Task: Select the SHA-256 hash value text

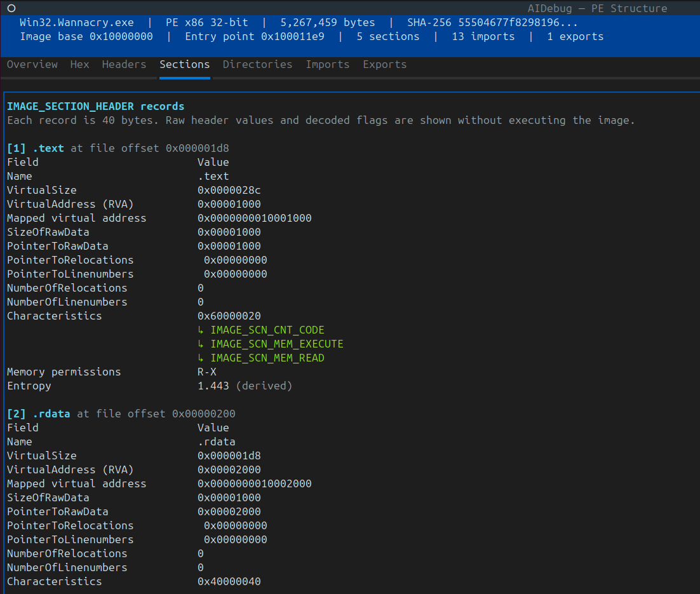Action: tap(518, 23)
